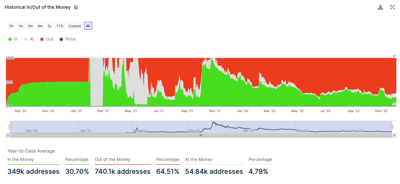
Task: Toggle the green In legend series
Action: (x=13, y=39)
